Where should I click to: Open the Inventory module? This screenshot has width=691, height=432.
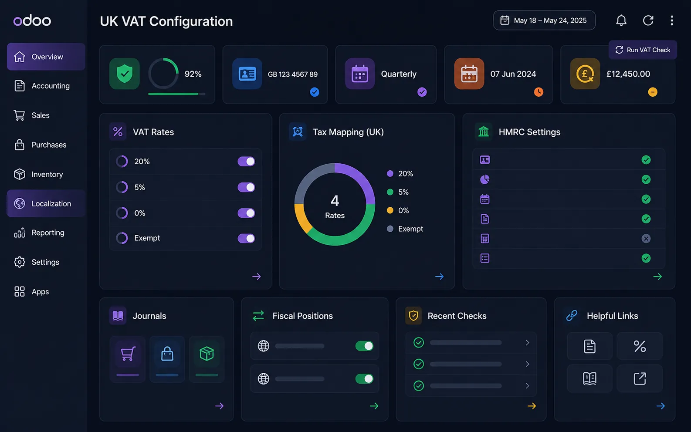(x=46, y=174)
